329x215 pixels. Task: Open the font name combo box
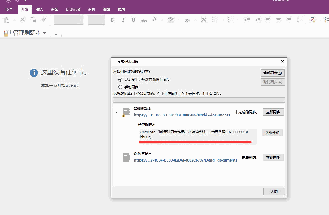click(68, 20)
